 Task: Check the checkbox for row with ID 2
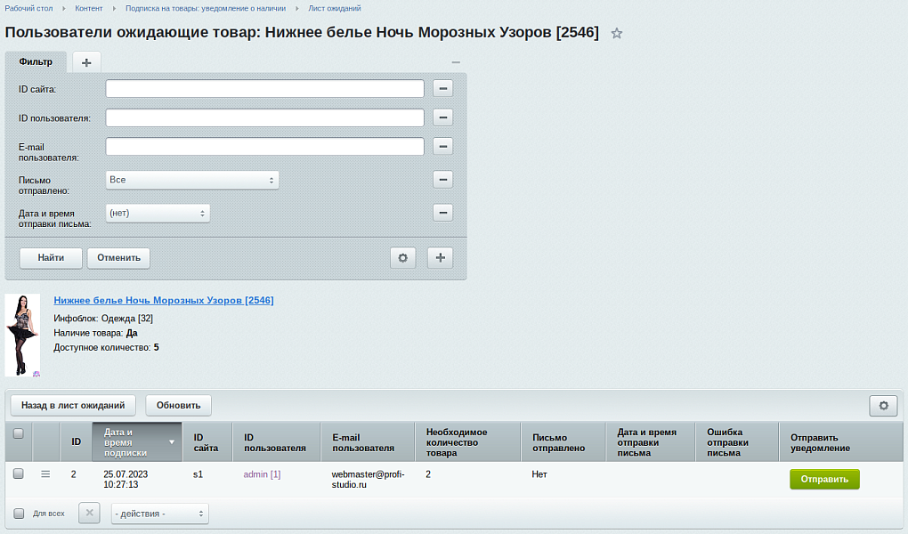[19, 473]
